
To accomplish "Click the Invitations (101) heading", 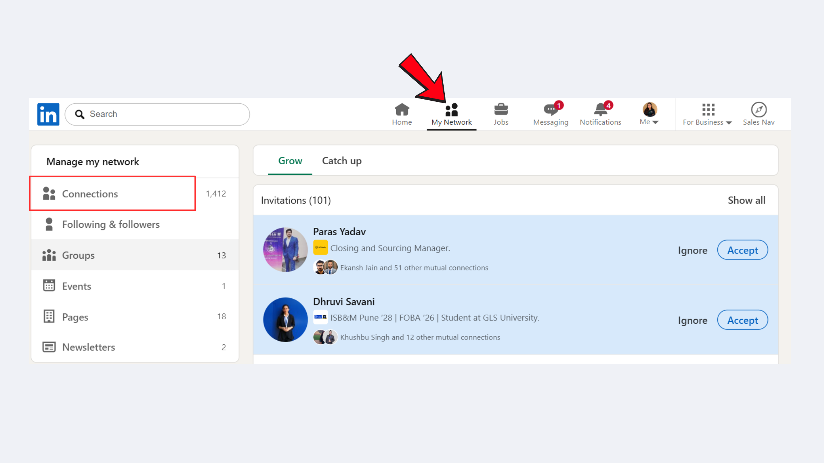I will [x=296, y=200].
